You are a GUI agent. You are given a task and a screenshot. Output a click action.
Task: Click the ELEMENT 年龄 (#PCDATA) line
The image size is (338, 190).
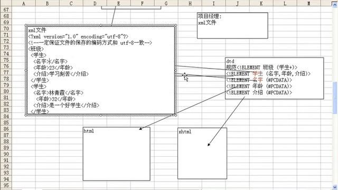(x=259, y=87)
